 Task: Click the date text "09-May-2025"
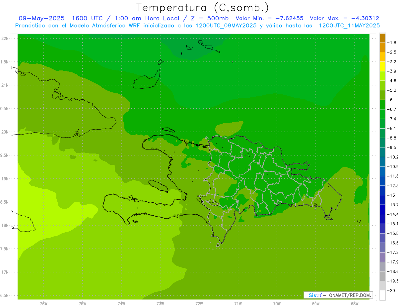(x=42, y=18)
